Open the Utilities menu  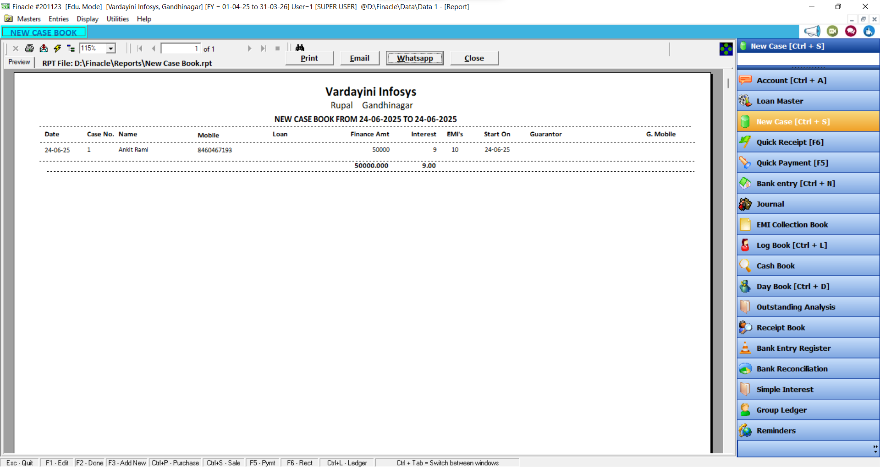[x=117, y=19]
